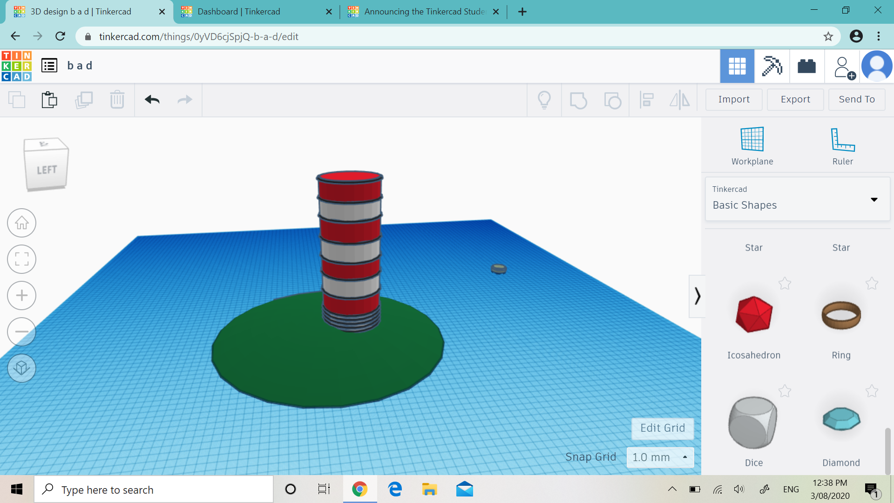This screenshot has width=894, height=503.
Task: Select the red striped cylinder tower
Action: point(350,251)
